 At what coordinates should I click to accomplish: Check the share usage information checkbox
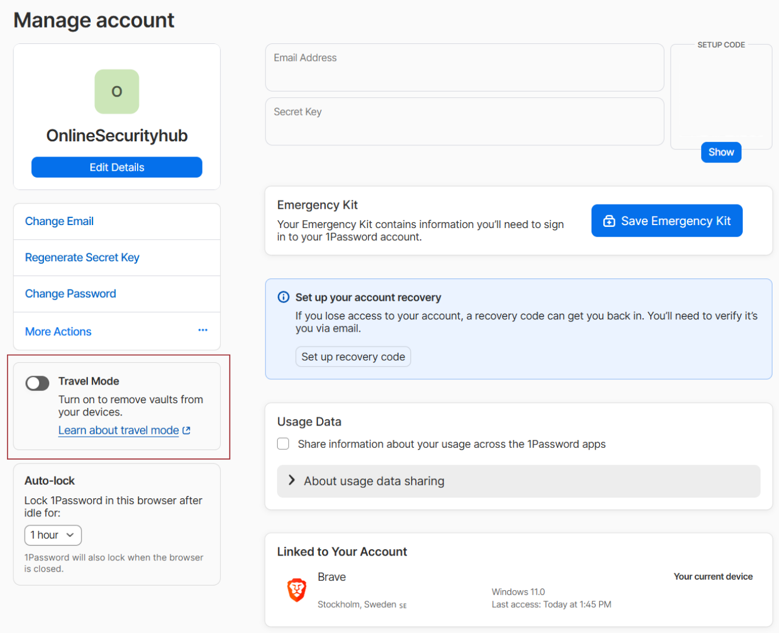[x=283, y=444]
